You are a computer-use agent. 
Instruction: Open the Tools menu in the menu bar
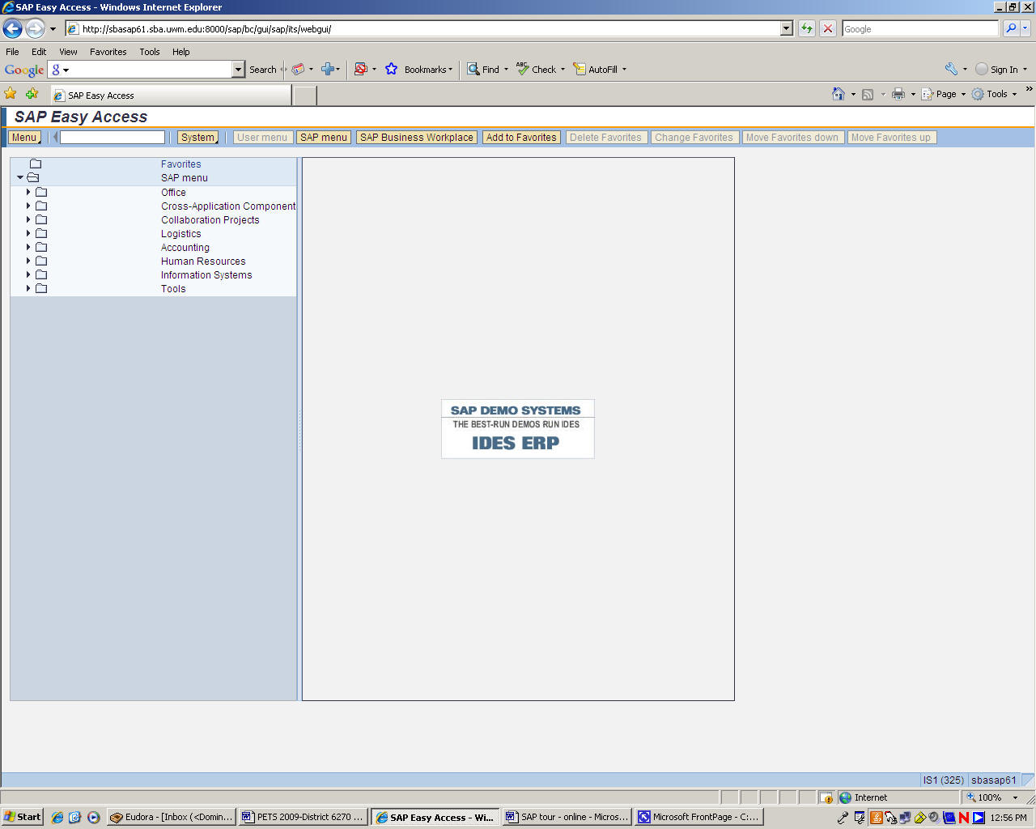coord(149,52)
